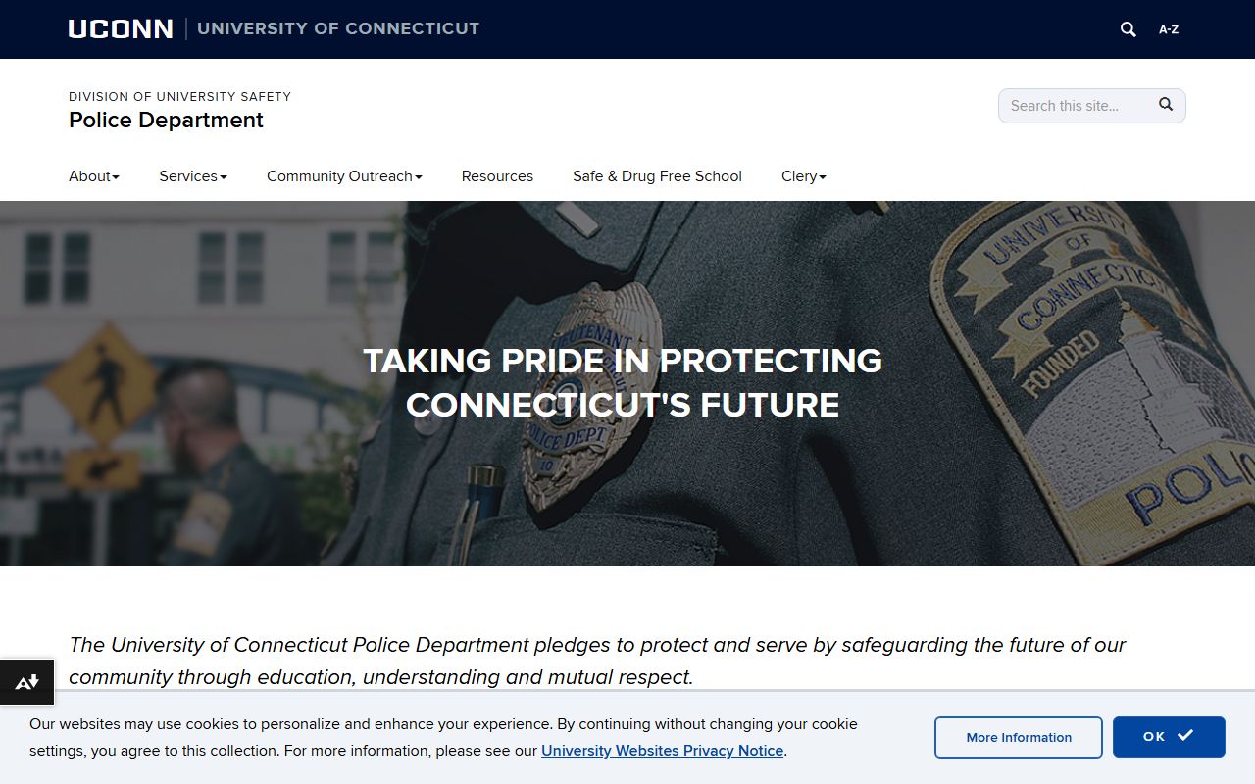This screenshot has height=784, width=1255.
Task: Open the Resources menu item
Action: [497, 176]
